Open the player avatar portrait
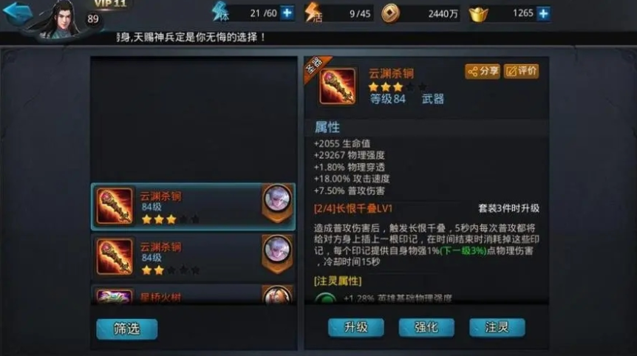This screenshot has width=637, height=356. coord(61,18)
